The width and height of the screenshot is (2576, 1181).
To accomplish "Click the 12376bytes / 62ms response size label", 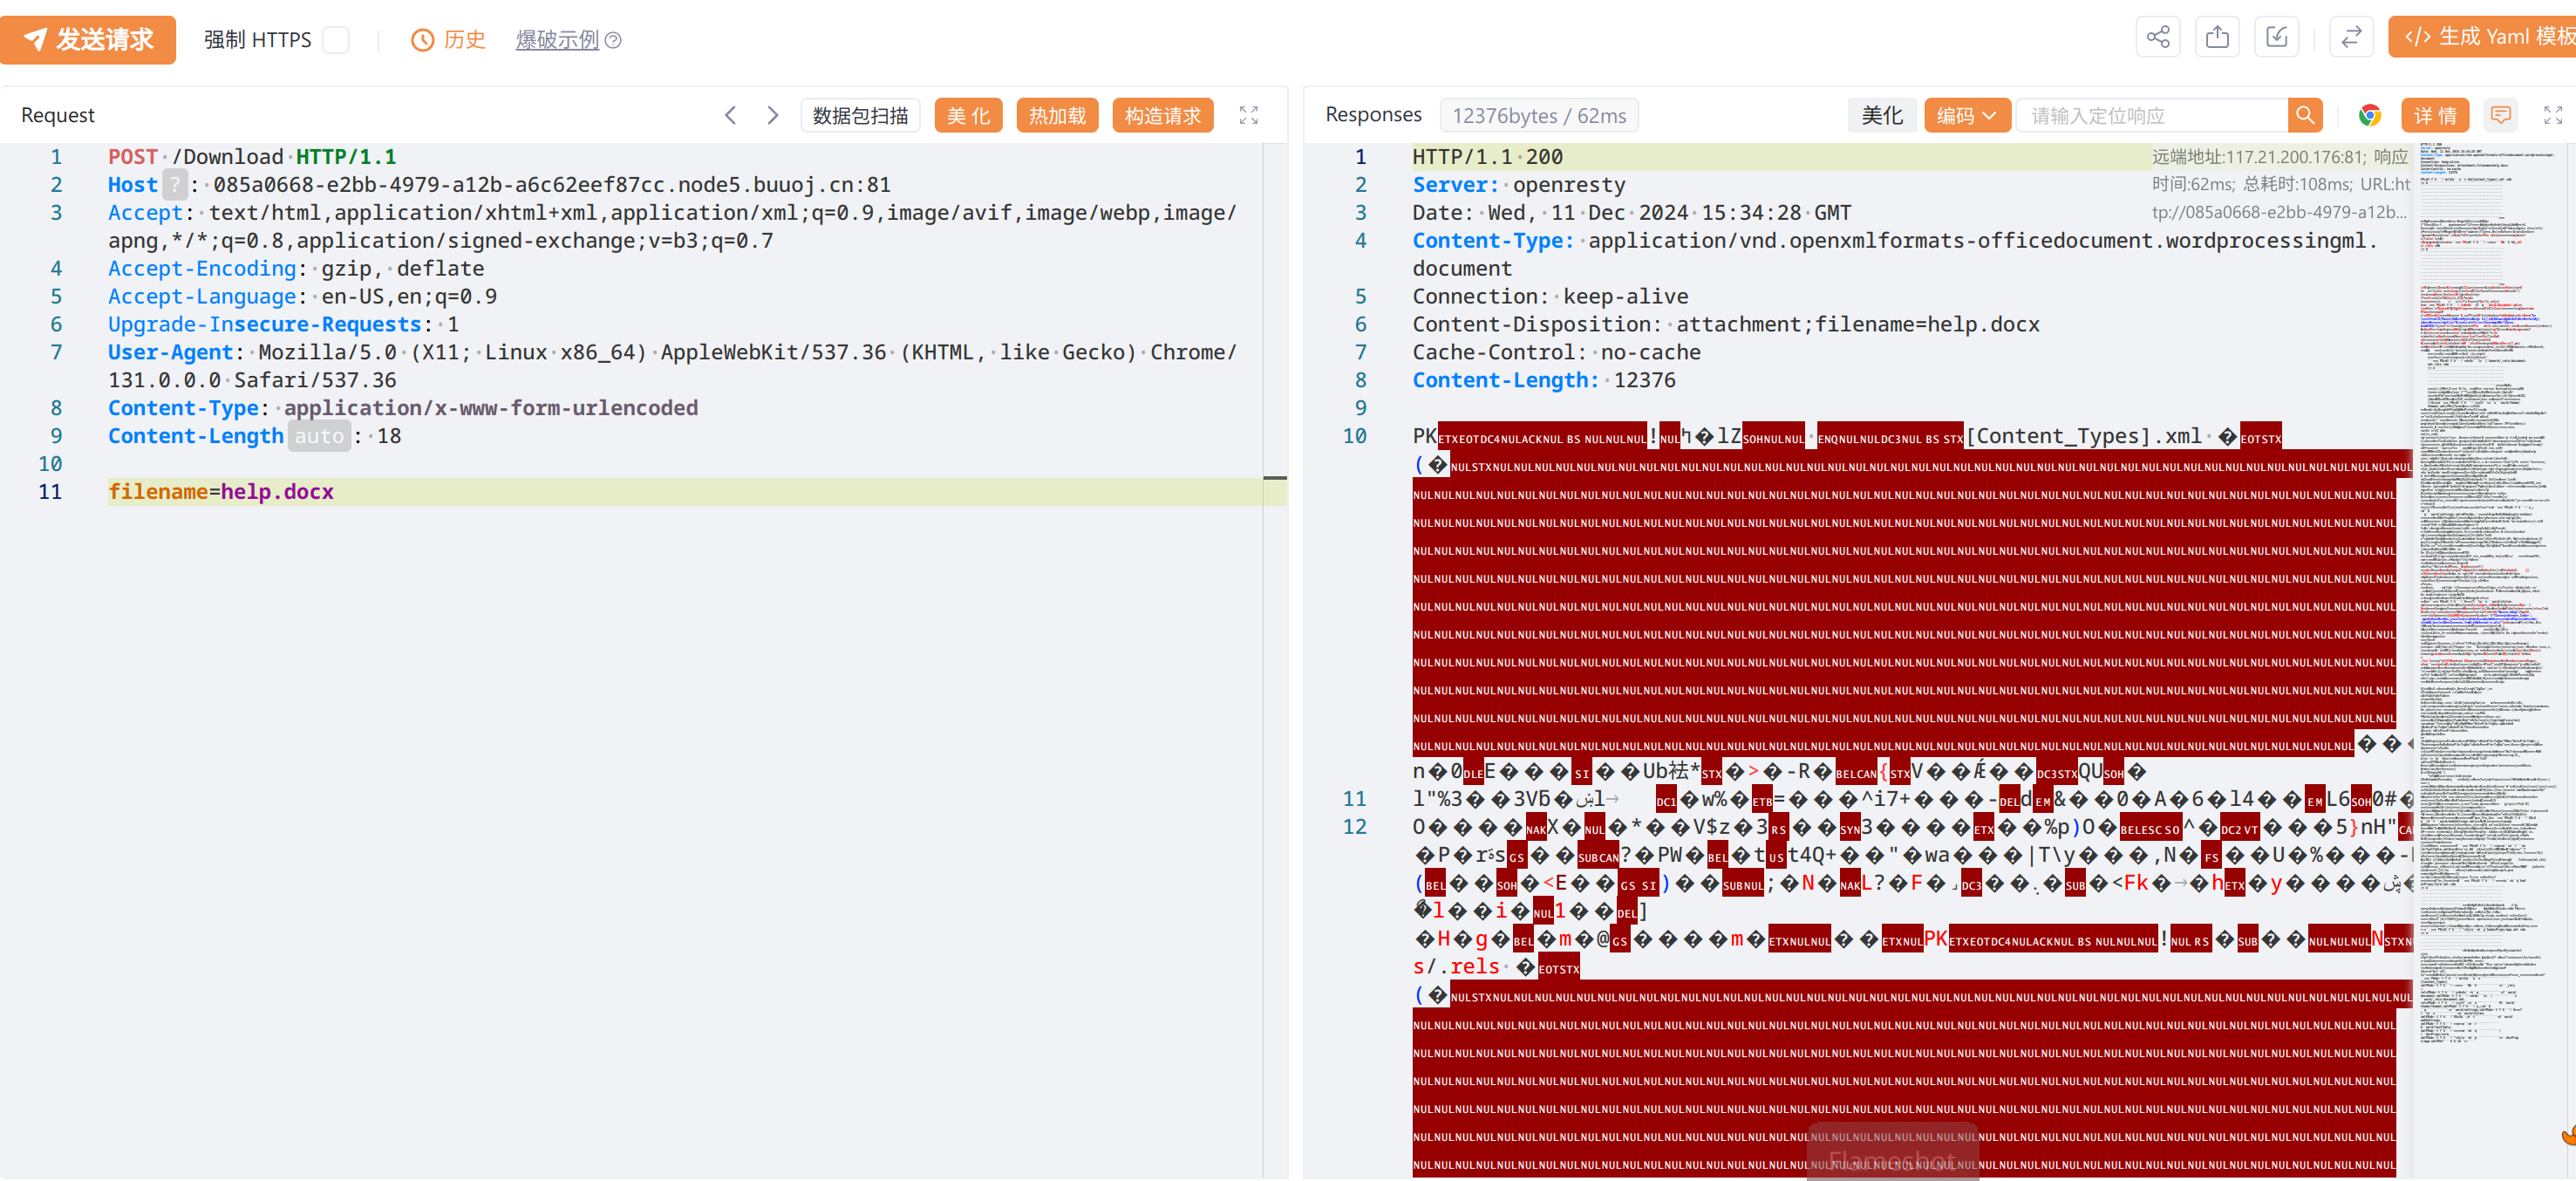I will coord(1538,115).
